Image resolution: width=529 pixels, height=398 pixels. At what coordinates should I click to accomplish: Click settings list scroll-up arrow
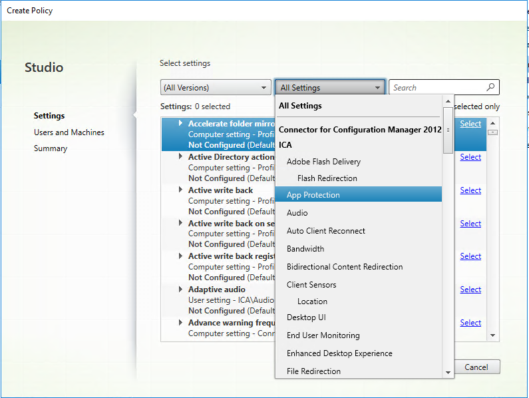tap(493, 123)
